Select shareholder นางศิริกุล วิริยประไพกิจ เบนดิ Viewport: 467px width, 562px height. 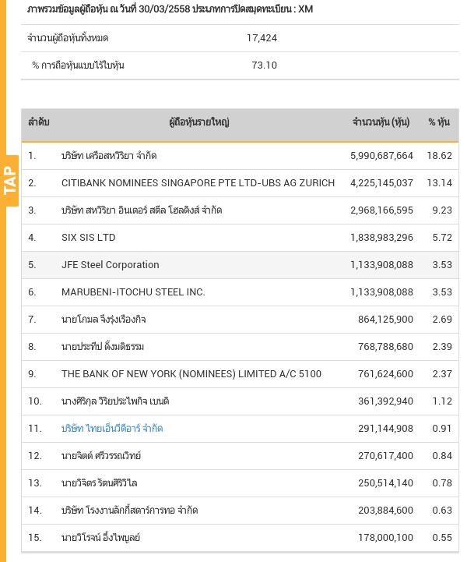pos(115,401)
